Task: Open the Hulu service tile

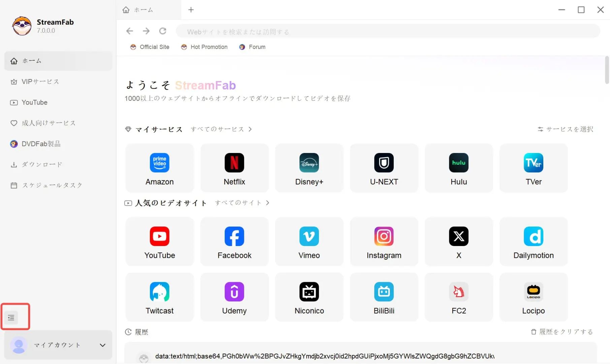Action: coord(459,168)
